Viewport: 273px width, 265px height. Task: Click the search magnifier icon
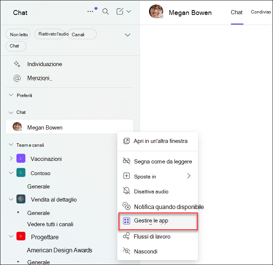(106, 12)
